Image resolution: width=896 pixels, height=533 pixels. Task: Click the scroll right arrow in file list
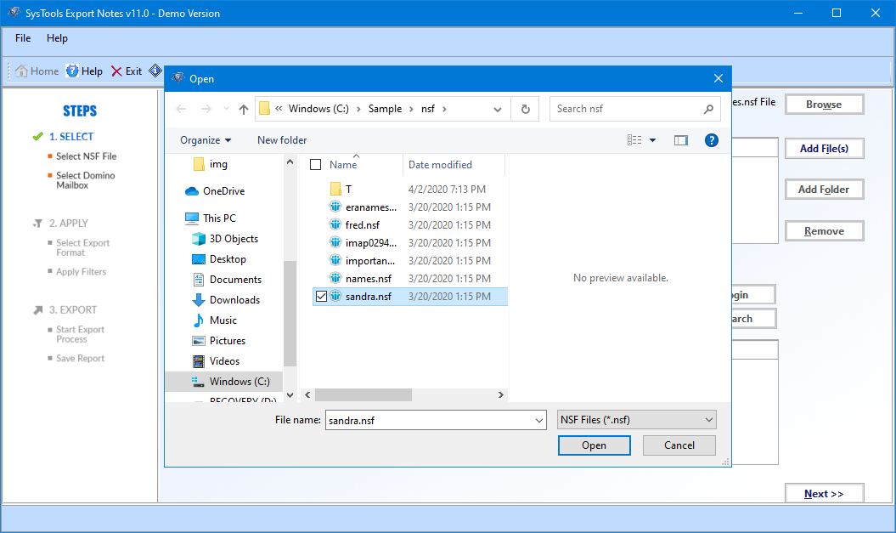500,395
